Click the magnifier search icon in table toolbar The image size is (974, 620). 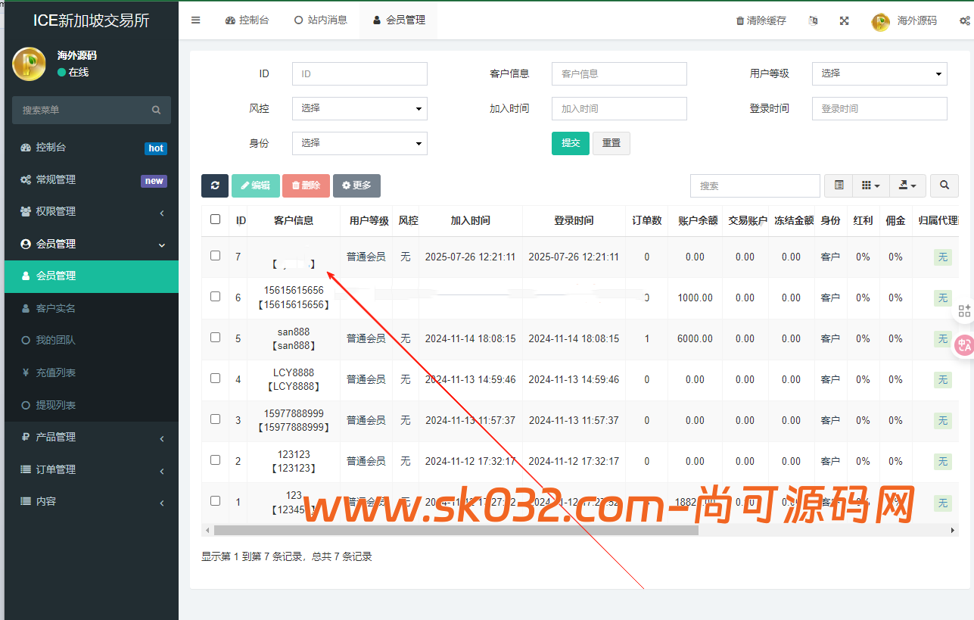pyautogui.click(x=943, y=185)
